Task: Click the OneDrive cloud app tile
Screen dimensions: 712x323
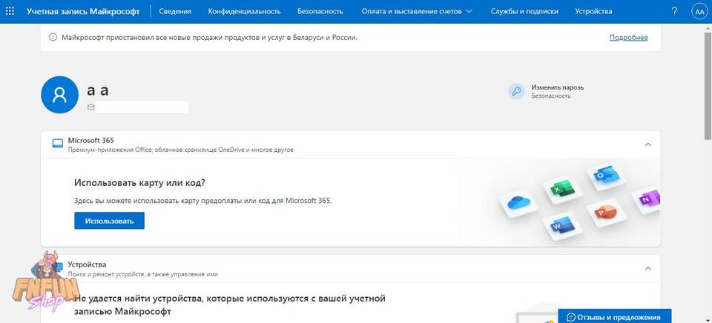Action: point(518,202)
